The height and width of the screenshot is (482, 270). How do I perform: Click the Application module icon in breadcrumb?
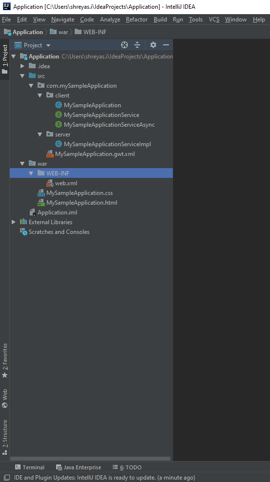pyautogui.click(x=7, y=32)
